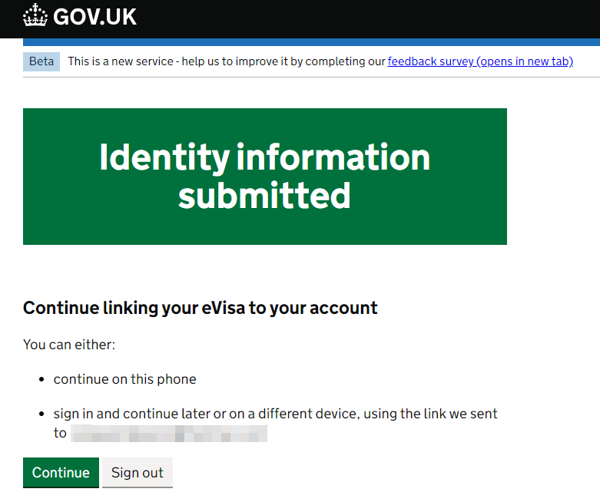
Task: Click the 'Continue linking your eVisa' heading
Action: [200, 308]
